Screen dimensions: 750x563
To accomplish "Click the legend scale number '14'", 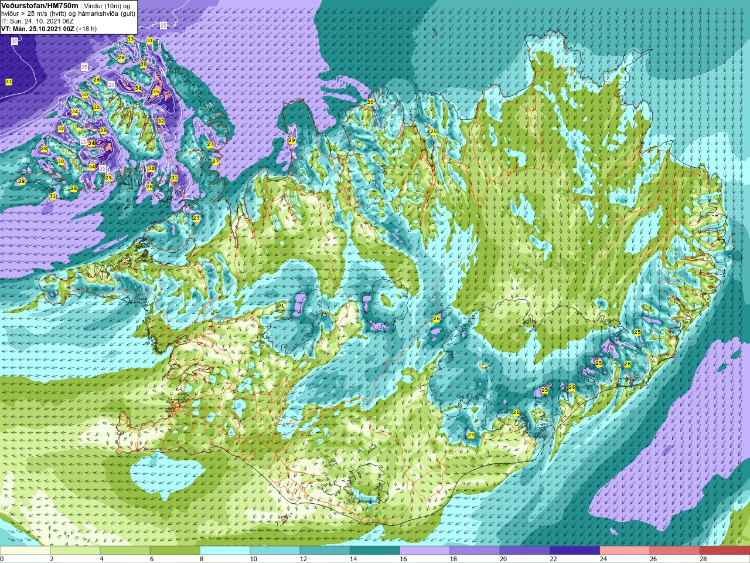I will click(x=354, y=559).
